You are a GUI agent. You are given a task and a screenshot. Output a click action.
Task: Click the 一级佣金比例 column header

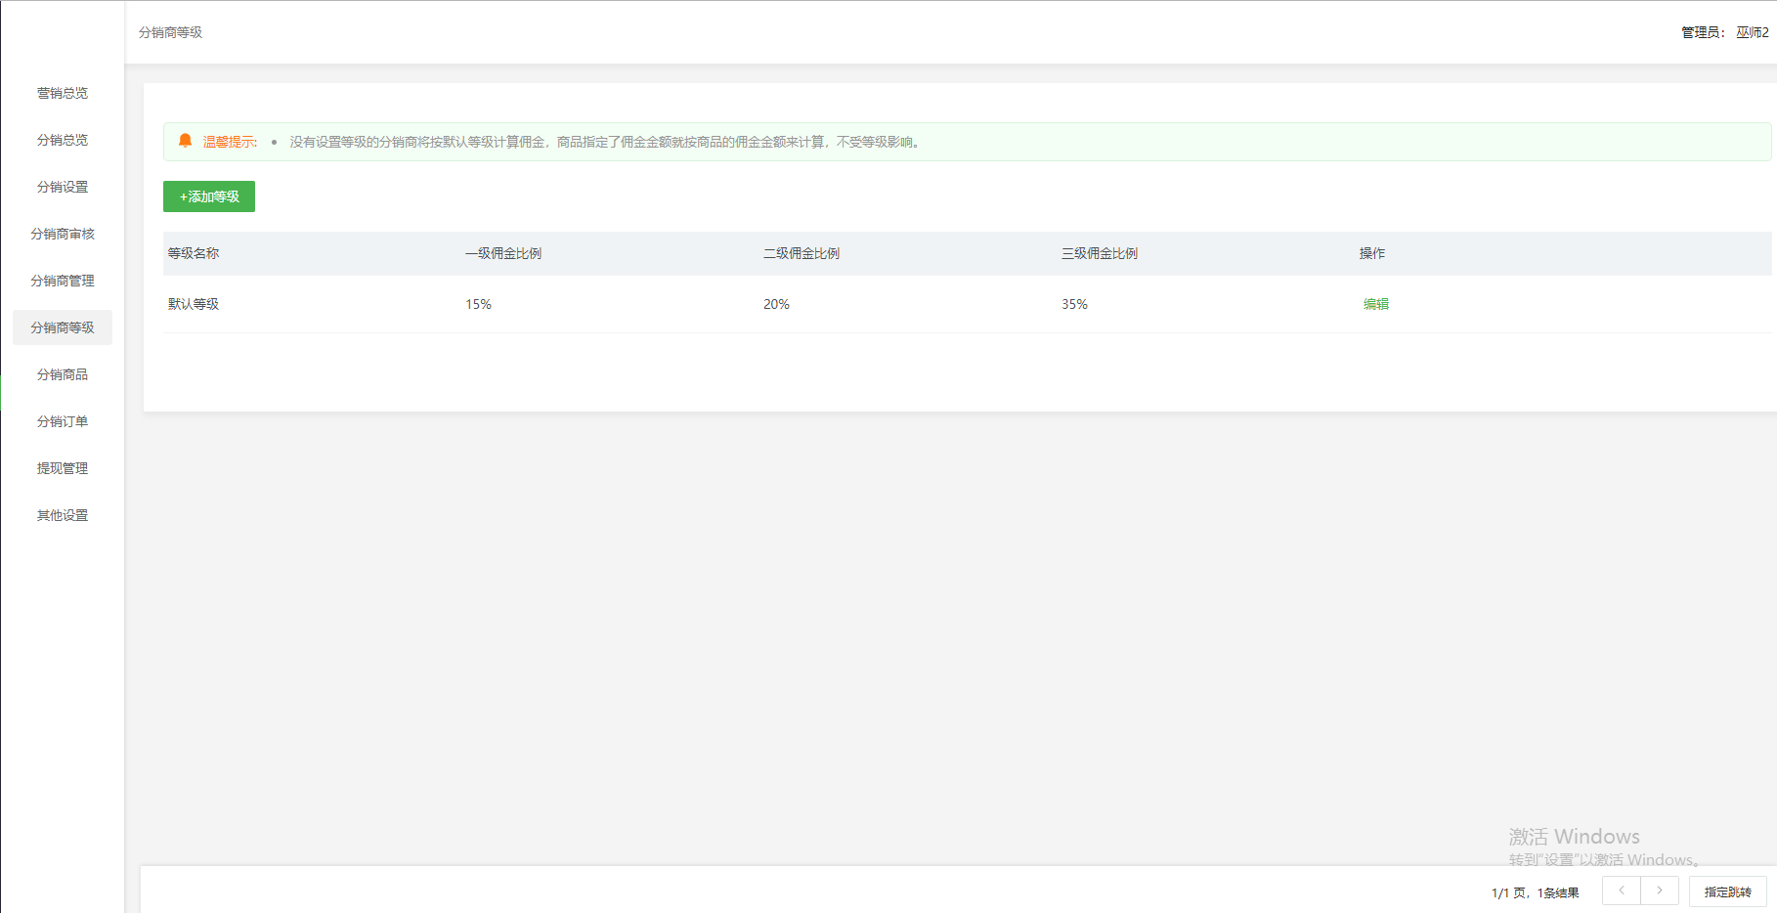click(503, 253)
